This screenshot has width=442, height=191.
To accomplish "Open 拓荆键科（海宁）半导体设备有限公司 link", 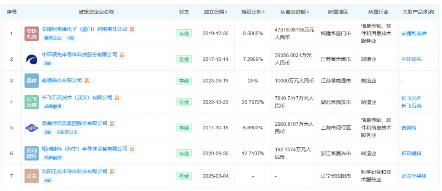I will (85, 149).
